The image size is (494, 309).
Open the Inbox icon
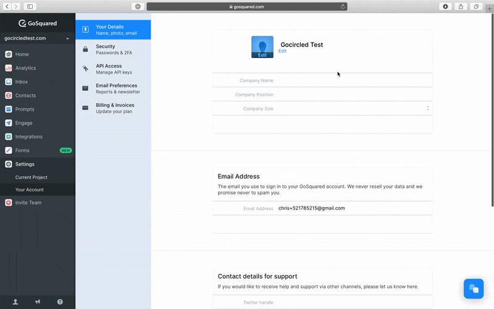(x=9, y=82)
